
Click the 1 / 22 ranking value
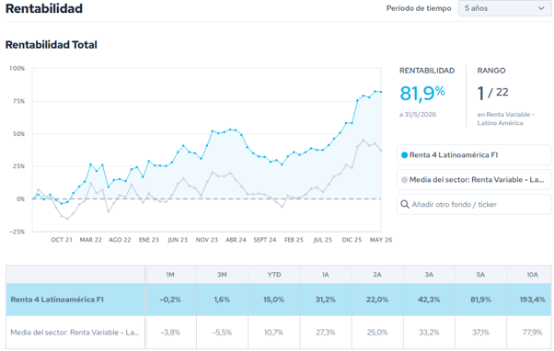click(x=492, y=93)
